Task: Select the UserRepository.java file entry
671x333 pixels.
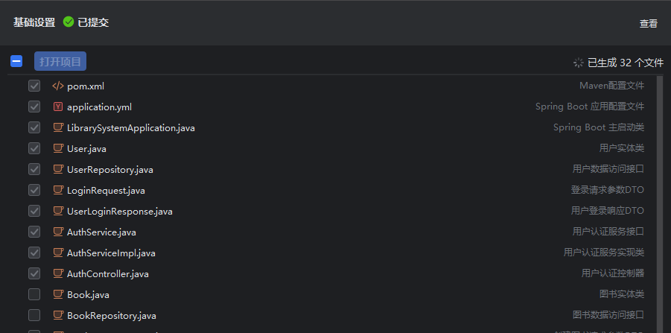Action: [109, 169]
